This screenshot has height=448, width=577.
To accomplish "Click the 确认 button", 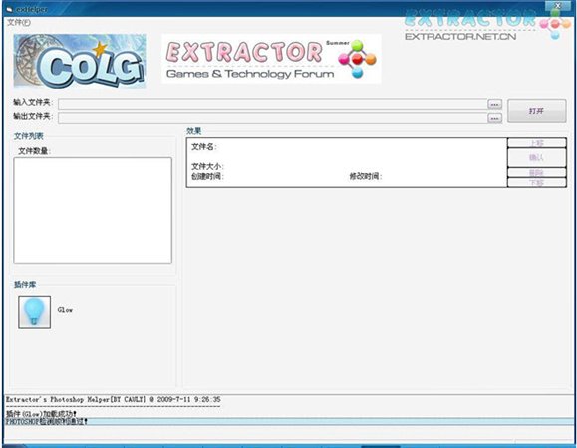I will click(536, 158).
